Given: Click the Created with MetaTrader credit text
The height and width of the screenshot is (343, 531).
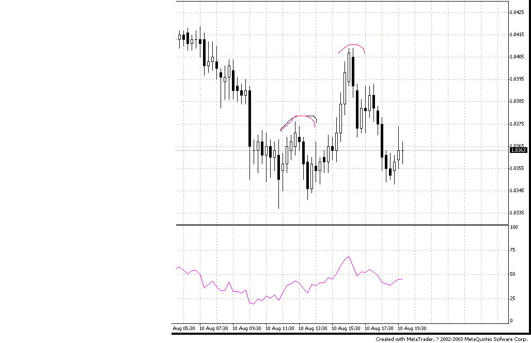Looking at the screenshot, I should (451, 339).
